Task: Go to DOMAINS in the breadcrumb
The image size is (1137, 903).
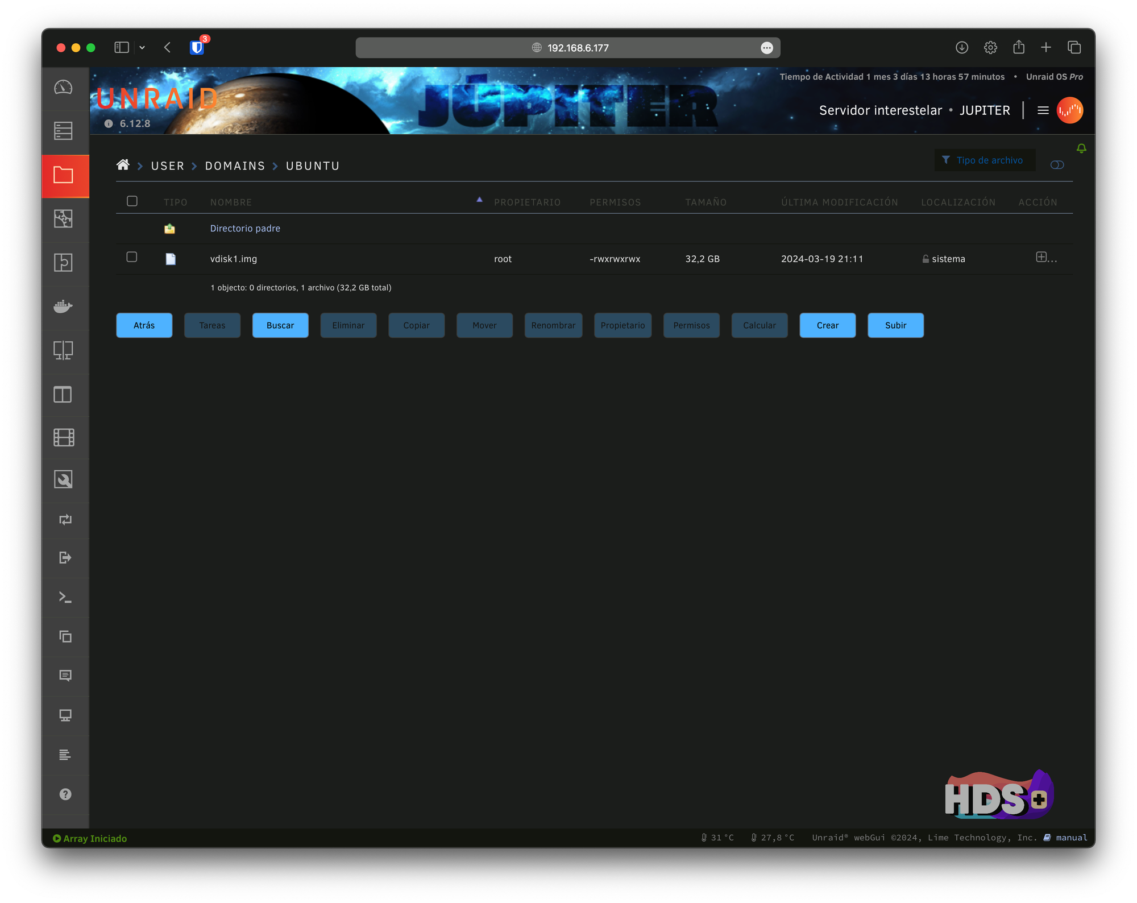Action: pyautogui.click(x=235, y=165)
